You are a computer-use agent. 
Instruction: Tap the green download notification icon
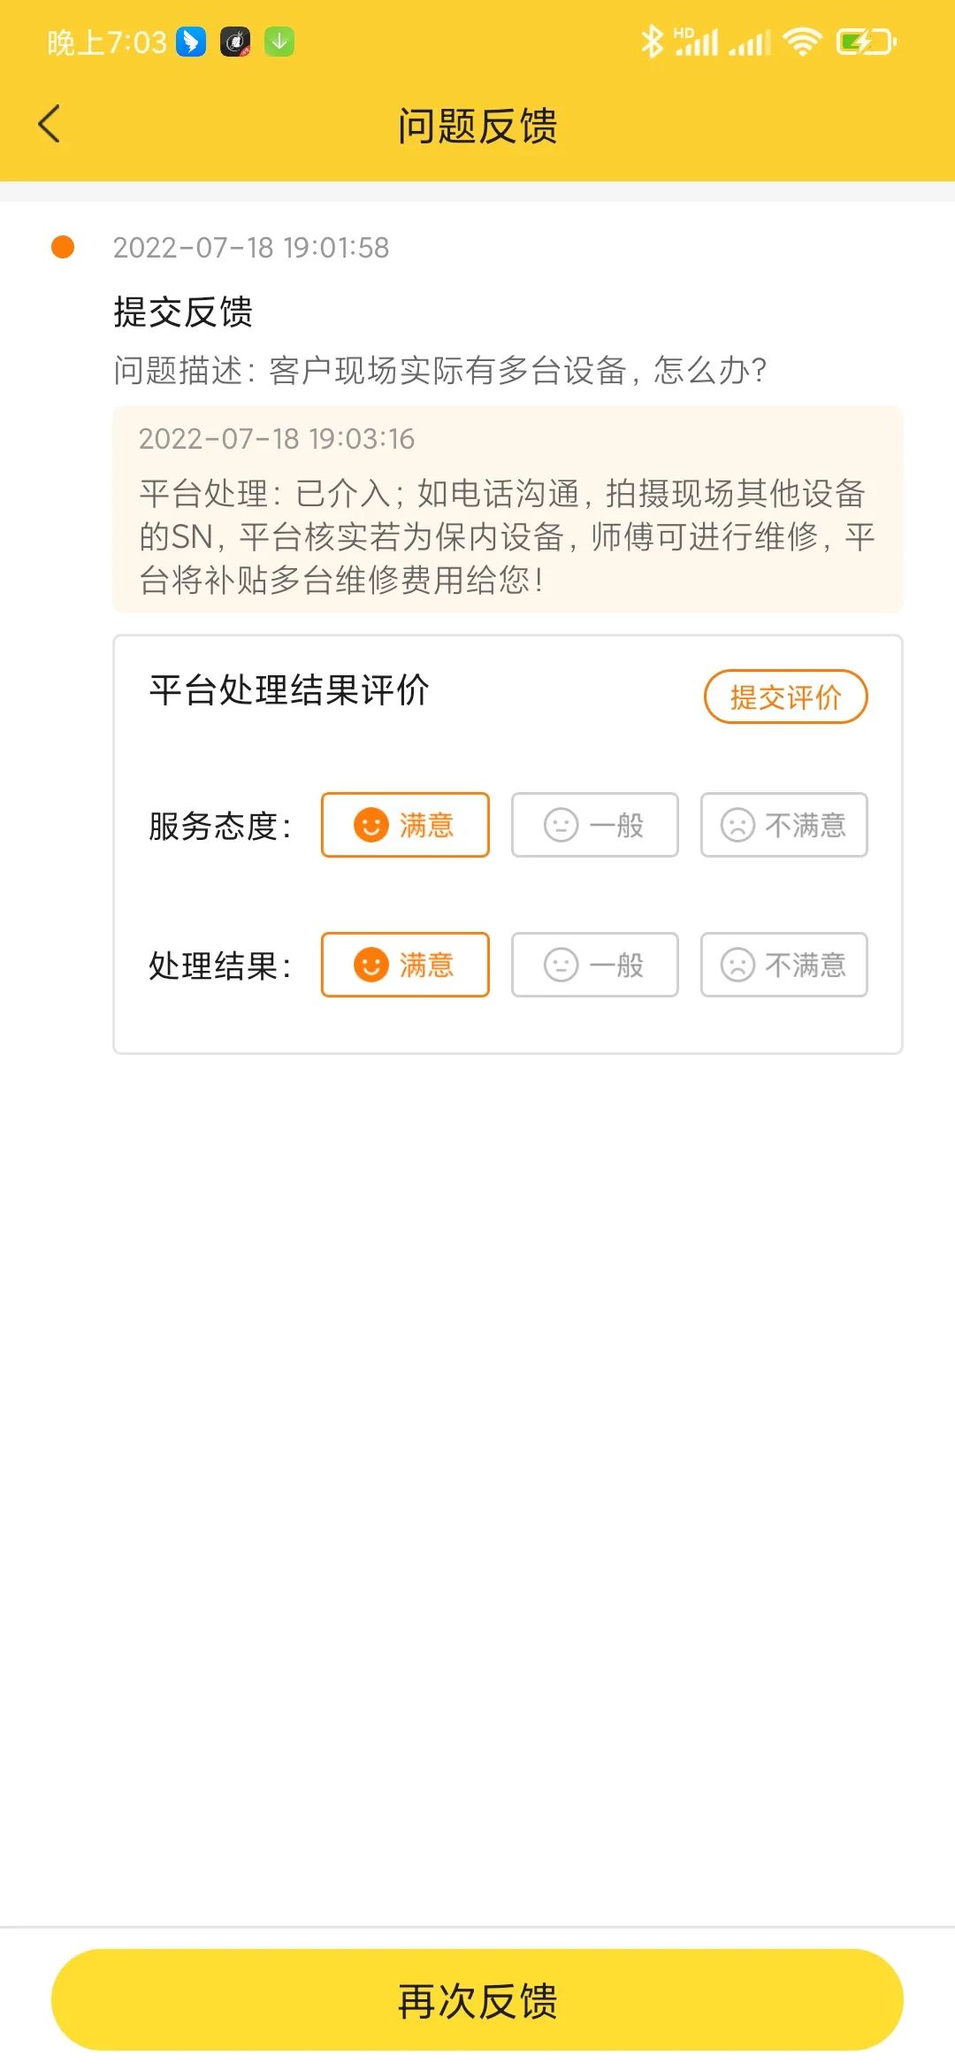pyautogui.click(x=279, y=42)
